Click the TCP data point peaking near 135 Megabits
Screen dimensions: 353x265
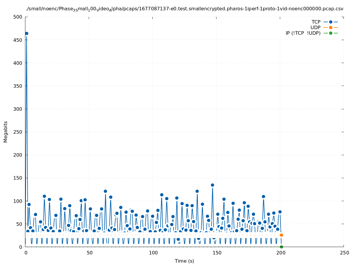tap(212, 185)
